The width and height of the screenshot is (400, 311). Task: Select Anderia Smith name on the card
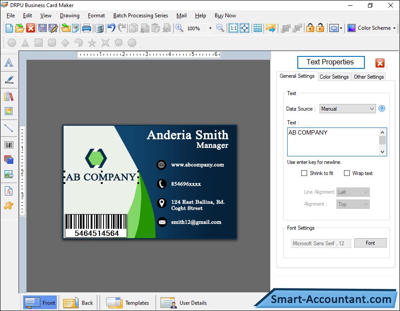pyautogui.click(x=188, y=135)
